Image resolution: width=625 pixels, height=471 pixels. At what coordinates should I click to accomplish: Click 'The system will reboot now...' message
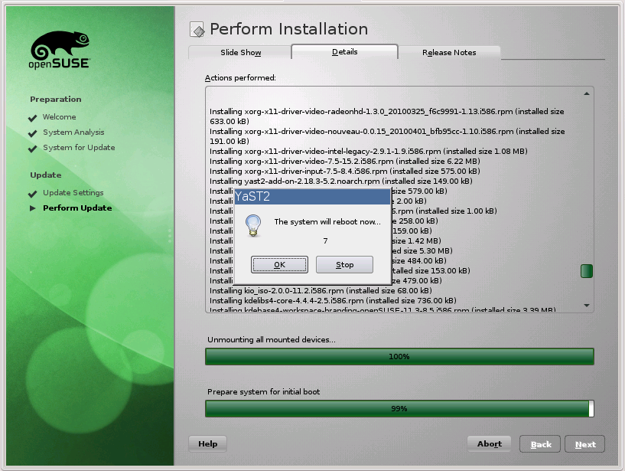[x=327, y=222]
